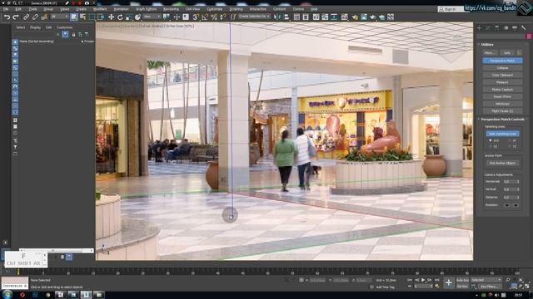Open the reference coordinate system dropdown
Screen dimensions: 533x299
click(152, 17)
